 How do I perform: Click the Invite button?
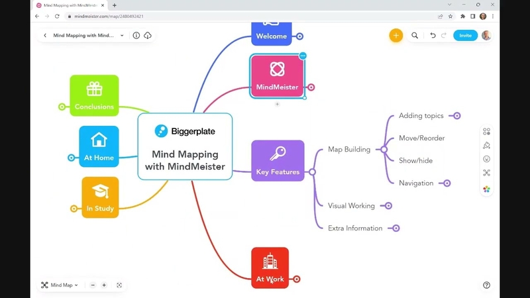point(465,36)
